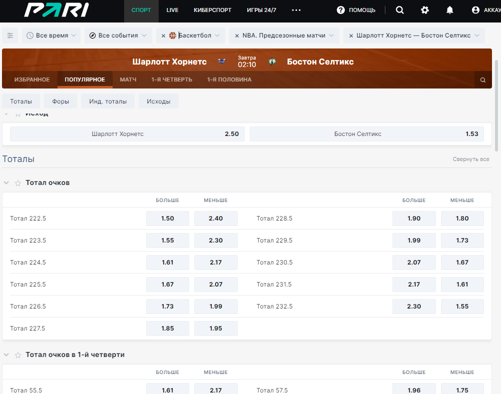The width and height of the screenshot is (501, 394).
Task: Collapse the Тотал очков section chevron
Action: point(6,182)
